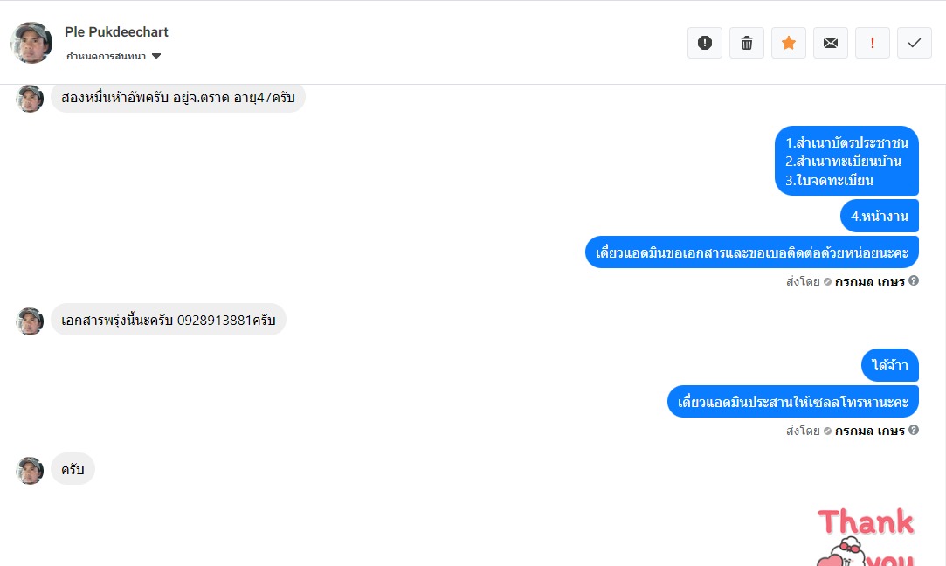
Task: Click sender name กรกมล เกษร under the contact-number request
Action: (x=869, y=281)
